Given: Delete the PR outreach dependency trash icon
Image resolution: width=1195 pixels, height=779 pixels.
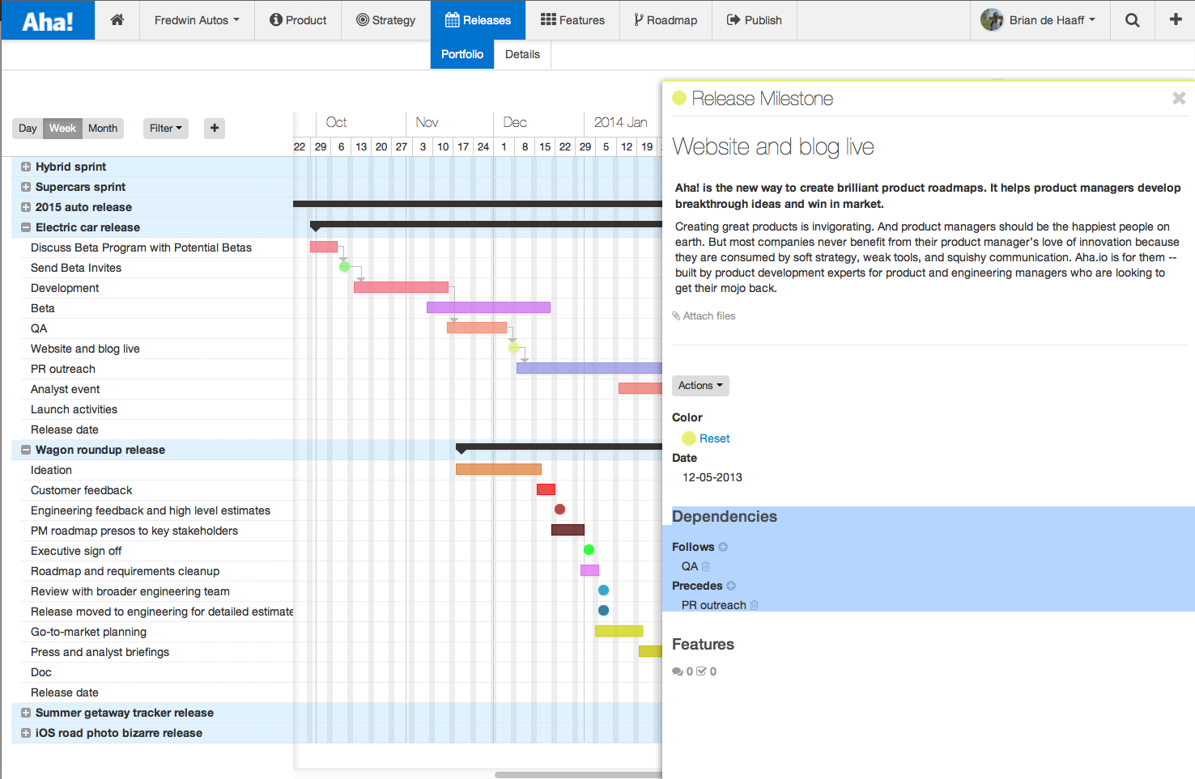Looking at the screenshot, I should [755, 605].
